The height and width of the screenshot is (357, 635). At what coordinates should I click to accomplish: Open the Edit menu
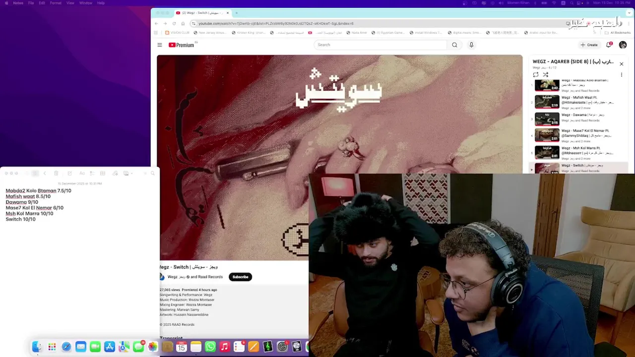pyautogui.click(x=42, y=3)
